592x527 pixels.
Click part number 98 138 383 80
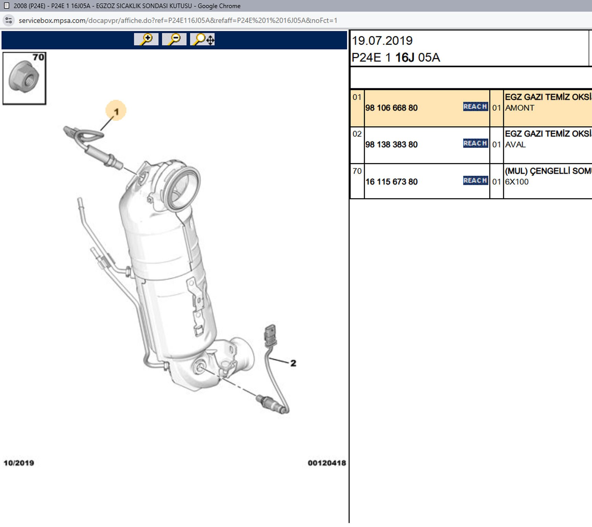[391, 145]
